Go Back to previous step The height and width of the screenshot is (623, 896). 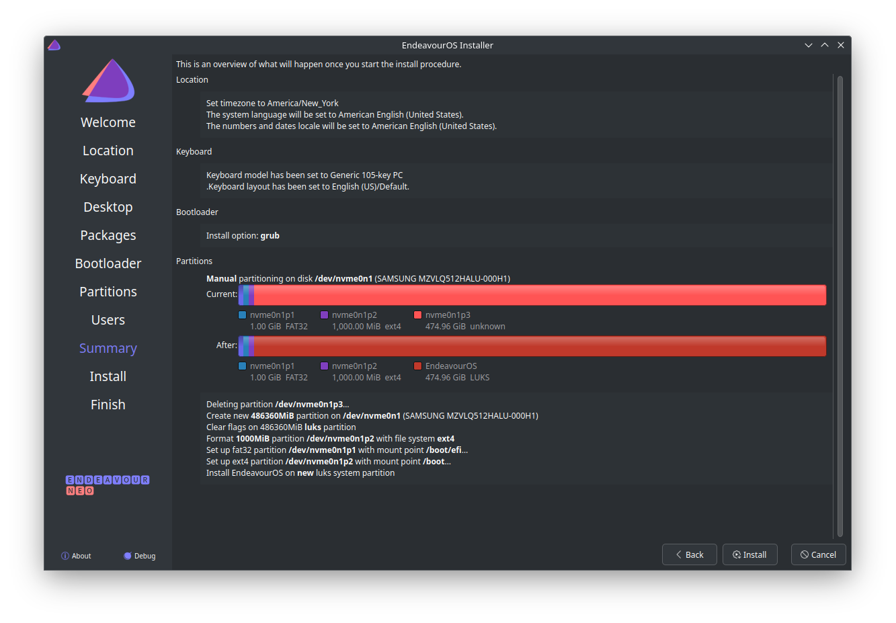[x=689, y=554]
